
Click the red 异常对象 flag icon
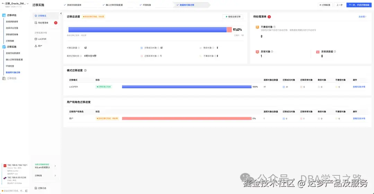pyautogui.click(x=257, y=52)
